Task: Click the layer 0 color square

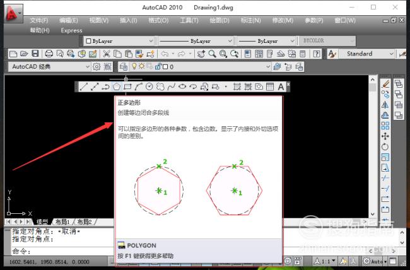Action: click(x=165, y=67)
